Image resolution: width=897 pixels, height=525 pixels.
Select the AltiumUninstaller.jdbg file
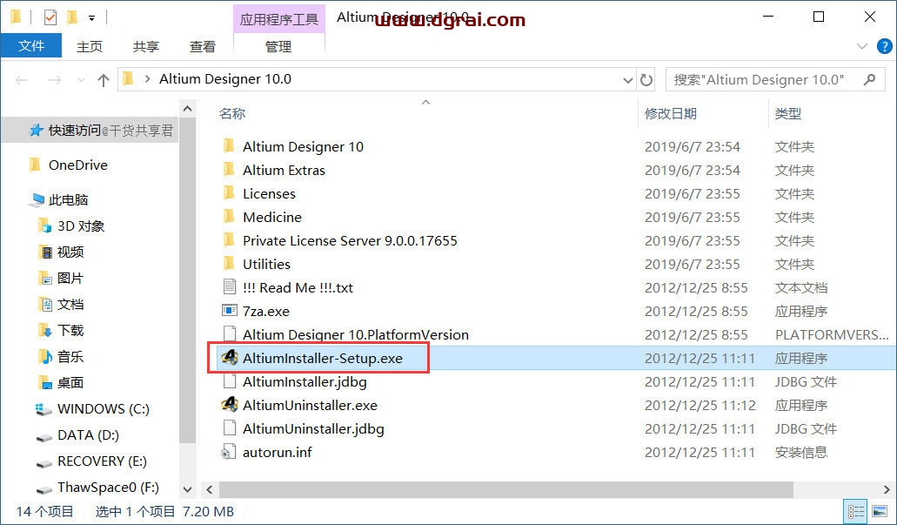pos(313,429)
